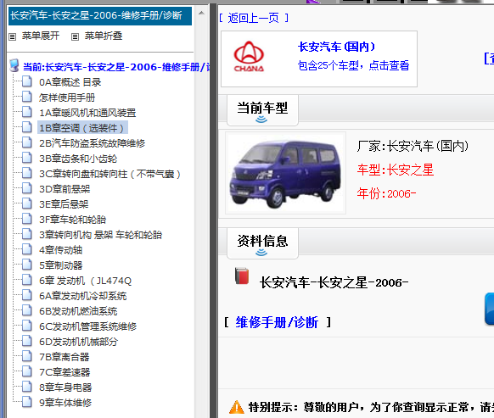Click page icon for 4章传动轴
The height and width of the screenshot is (418, 494).
coord(27,249)
